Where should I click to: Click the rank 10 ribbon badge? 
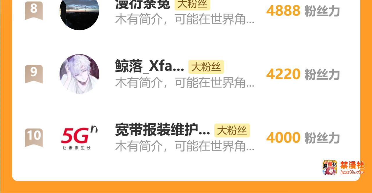click(x=34, y=137)
